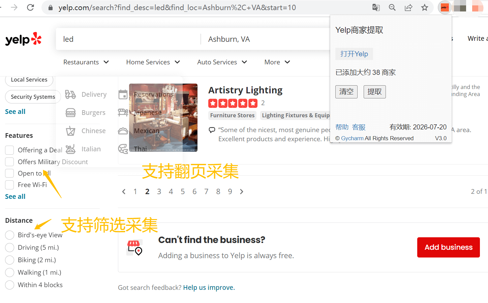Click the Add business button
The width and height of the screenshot is (488, 303).
pos(448,247)
